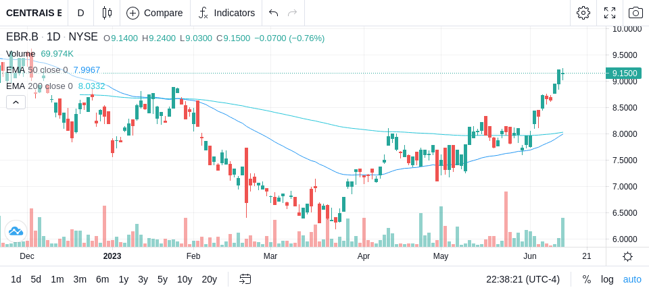Toggle auto scale
Image resolution: width=649 pixels, height=292 pixels.
[632, 279]
